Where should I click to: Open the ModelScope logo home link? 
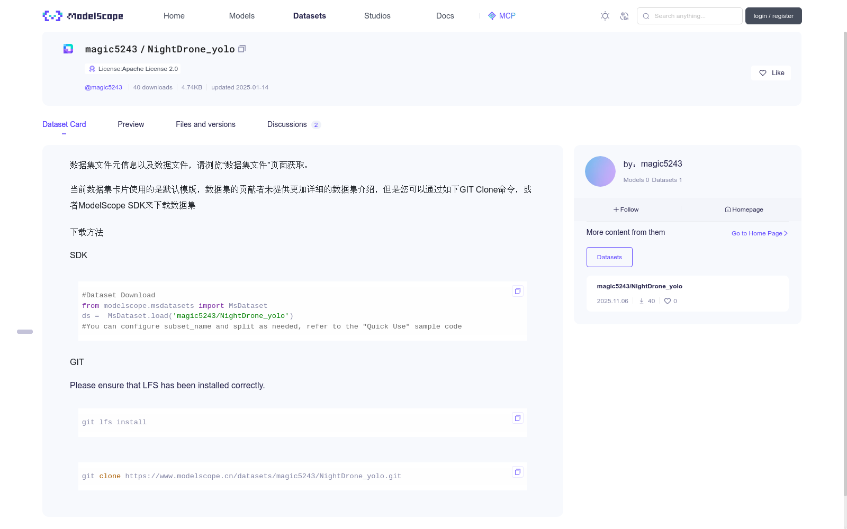tap(83, 16)
